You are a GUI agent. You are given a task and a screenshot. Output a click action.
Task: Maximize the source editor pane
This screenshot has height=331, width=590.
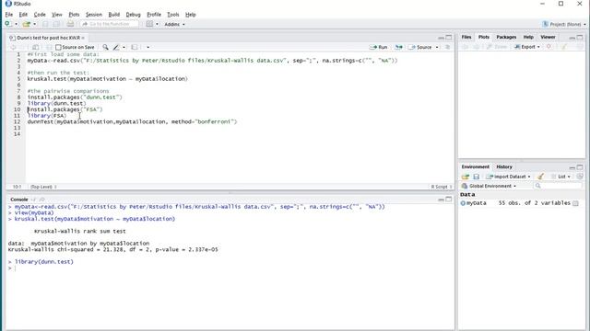pos(449,38)
